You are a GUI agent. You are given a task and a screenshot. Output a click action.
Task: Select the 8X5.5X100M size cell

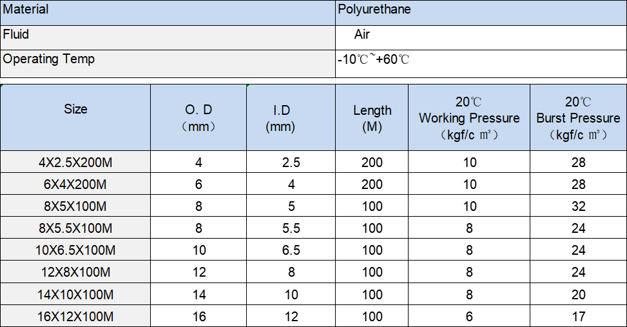75,228
